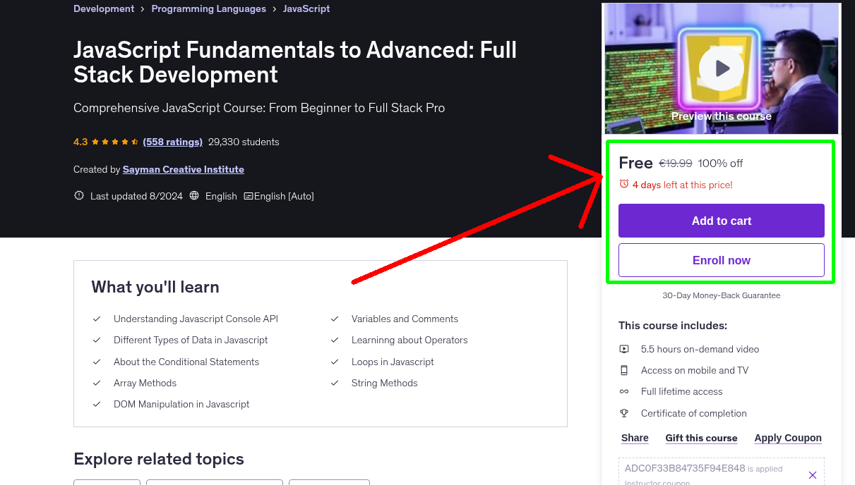This screenshot has width=855, height=485.
Task: Click About the Conditional Statements item
Action: click(x=186, y=362)
